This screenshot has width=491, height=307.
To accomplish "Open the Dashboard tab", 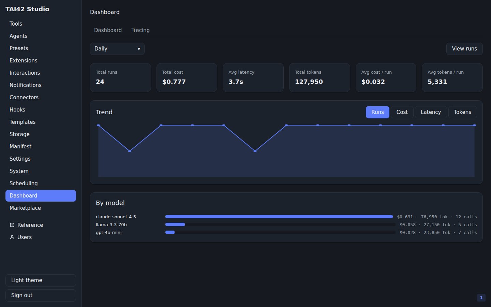I will point(108,30).
